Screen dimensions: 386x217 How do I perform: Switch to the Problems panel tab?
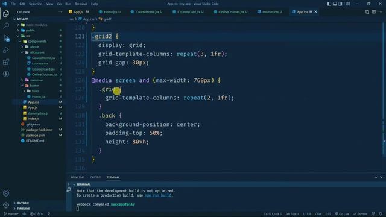click(x=78, y=177)
